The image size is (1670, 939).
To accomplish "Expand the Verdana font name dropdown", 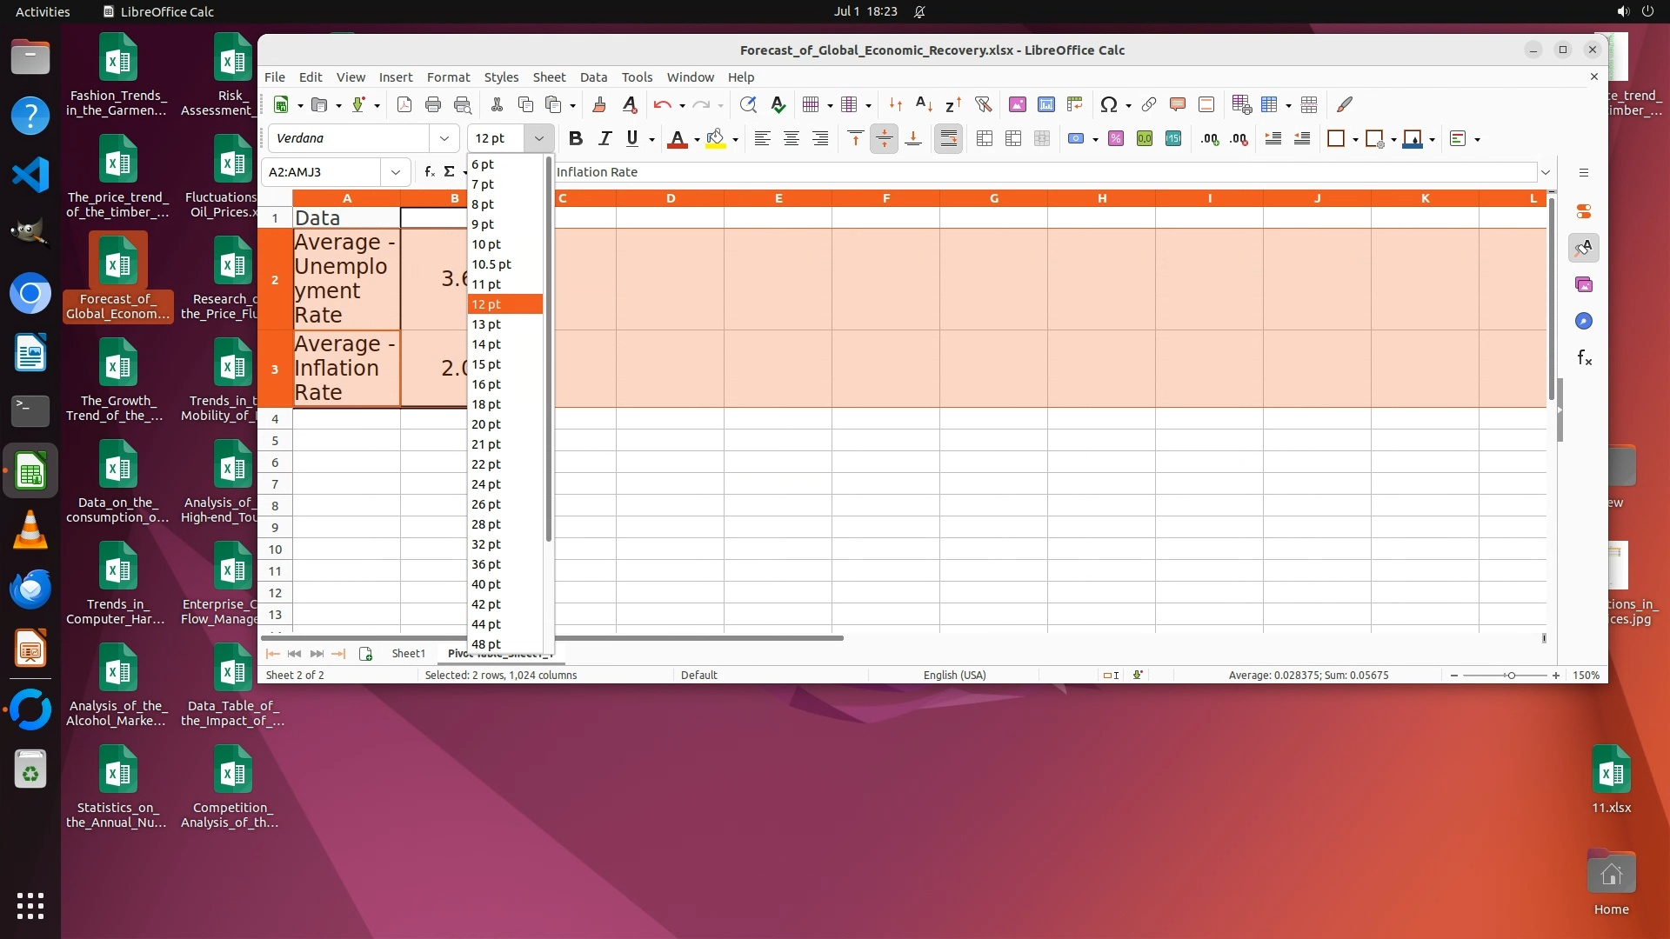I will coord(444,138).
